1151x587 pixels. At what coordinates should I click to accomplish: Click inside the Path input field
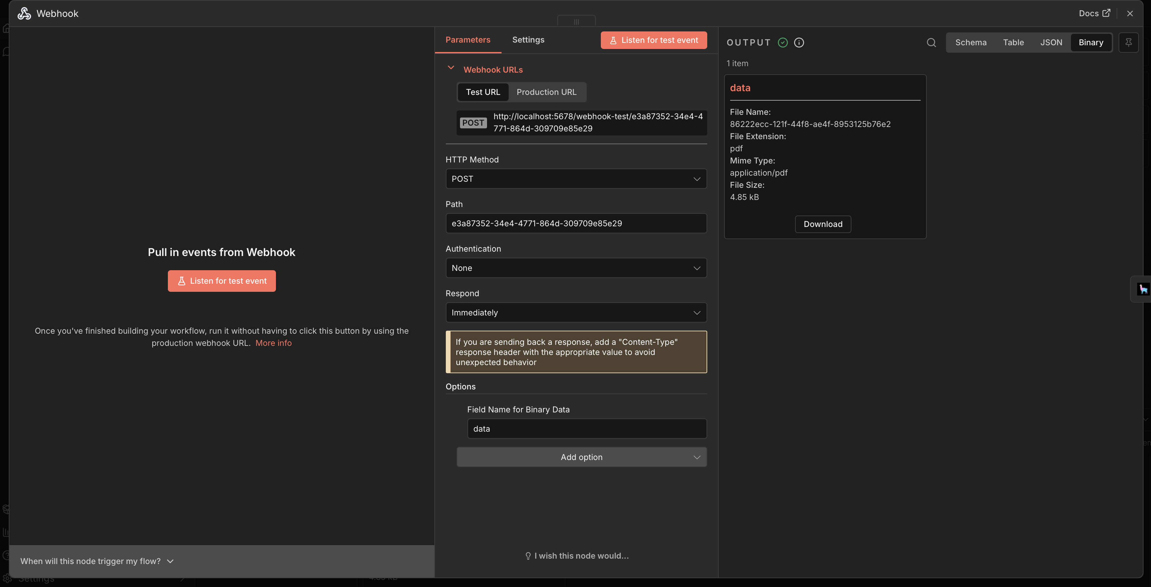(575, 223)
